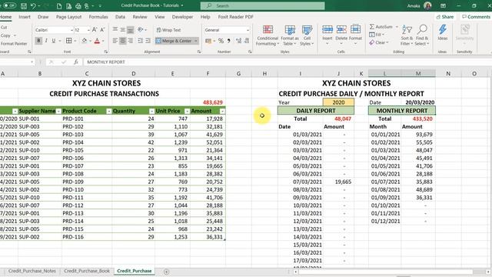Click the Delete cells icon

[341, 30]
